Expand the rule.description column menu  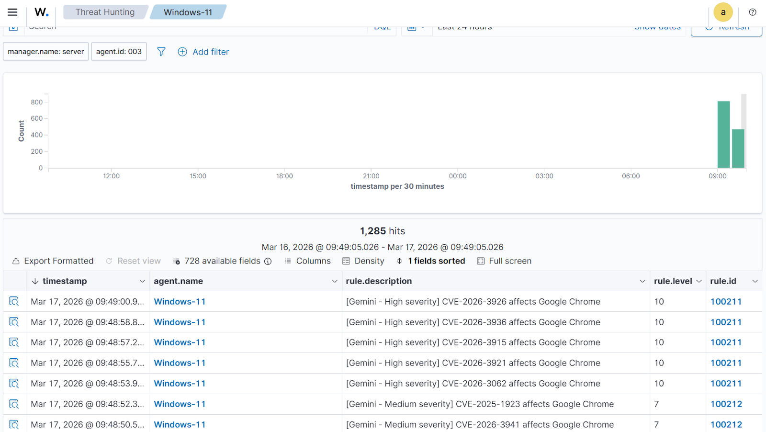pos(642,281)
